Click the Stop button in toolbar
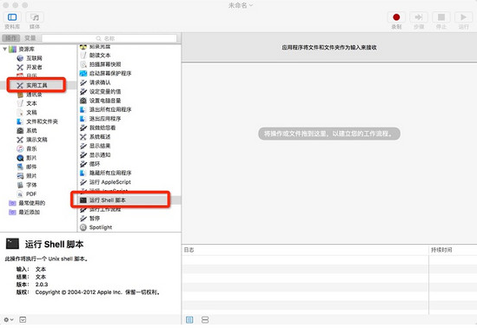Viewport: 477px width, 328px height. click(x=441, y=17)
